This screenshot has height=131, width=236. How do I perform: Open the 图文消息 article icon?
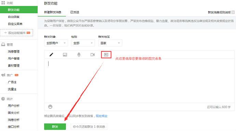pos(106,54)
